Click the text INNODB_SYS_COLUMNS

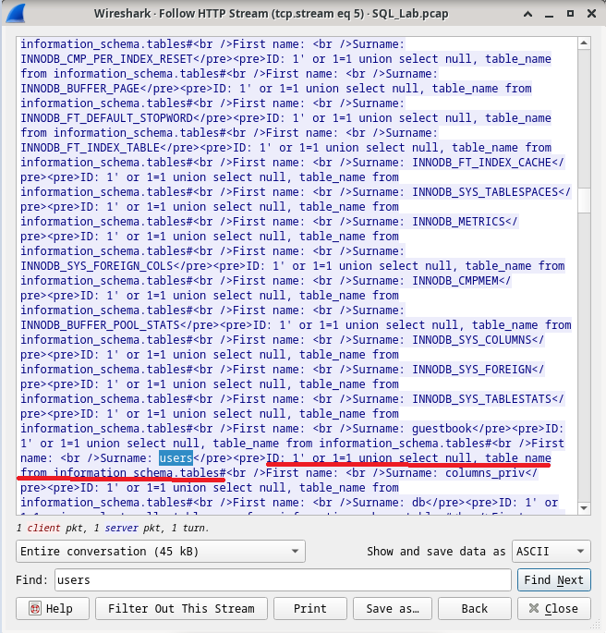tap(472, 339)
